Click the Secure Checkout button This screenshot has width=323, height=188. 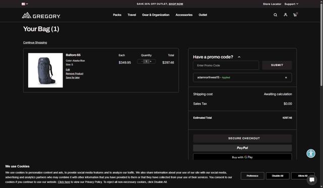[x=242, y=138]
